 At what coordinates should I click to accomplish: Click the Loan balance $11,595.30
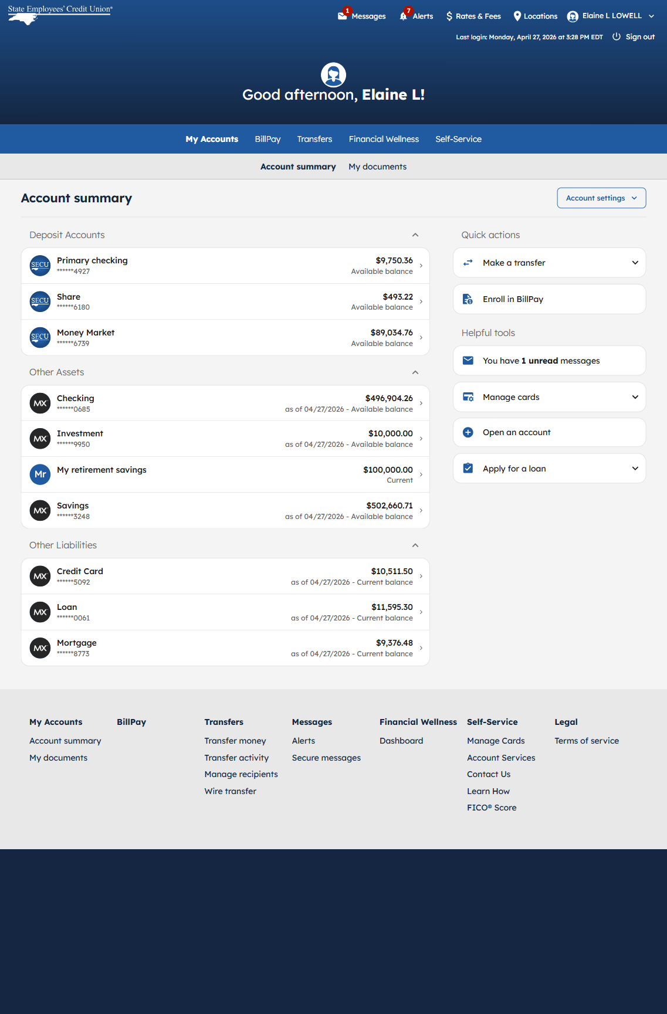pyautogui.click(x=392, y=607)
